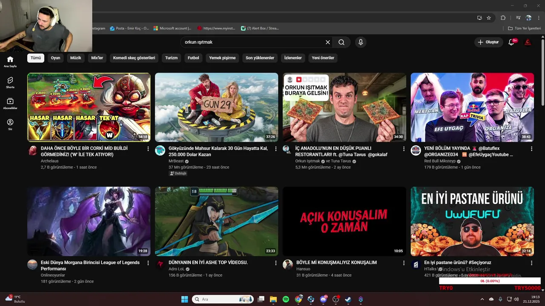This screenshot has height=306, width=545.
Task: Select Komedi skeç gösterileri chip
Action: tap(134, 58)
